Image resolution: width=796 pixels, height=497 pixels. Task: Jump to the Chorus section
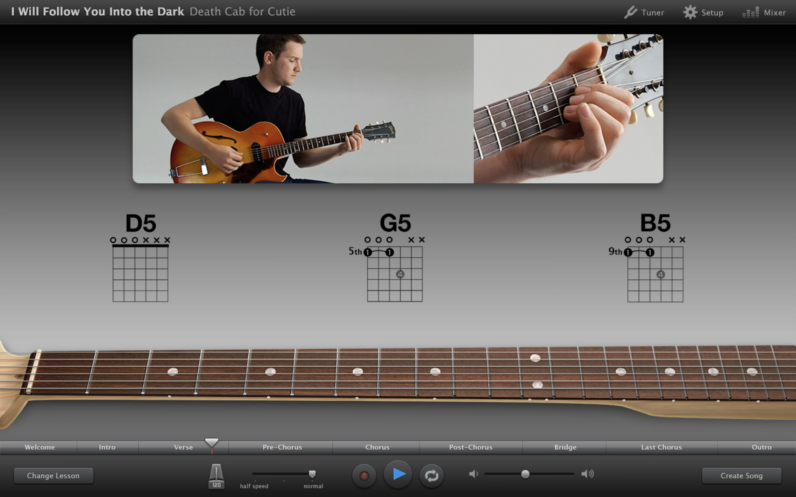click(376, 447)
